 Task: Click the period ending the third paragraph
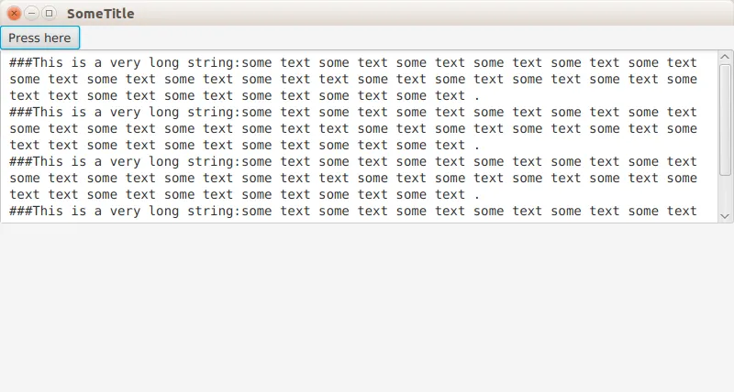(x=476, y=195)
